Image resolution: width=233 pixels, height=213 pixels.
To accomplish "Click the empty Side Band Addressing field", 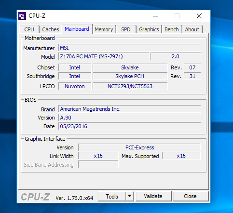I will tap(98, 165).
